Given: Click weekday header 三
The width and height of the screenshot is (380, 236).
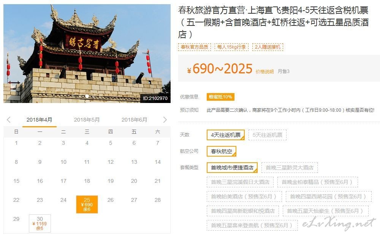Looking at the screenshot, I should click(87, 132).
